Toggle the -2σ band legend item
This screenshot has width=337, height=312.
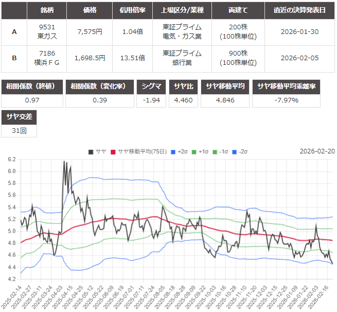(x=240, y=151)
